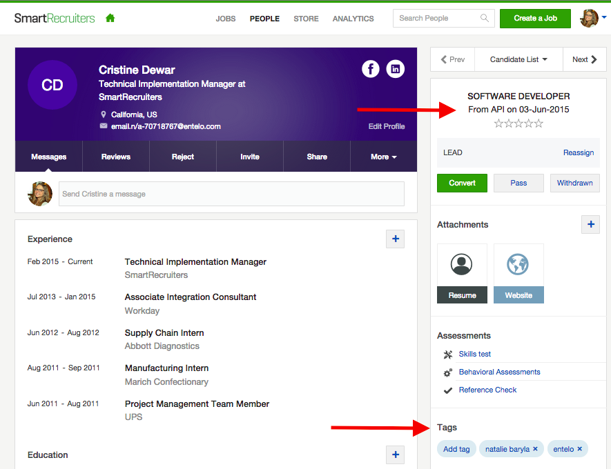Go to the Analytics menu
The height and width of the screenshot is (469, 611).
(353, 19)
